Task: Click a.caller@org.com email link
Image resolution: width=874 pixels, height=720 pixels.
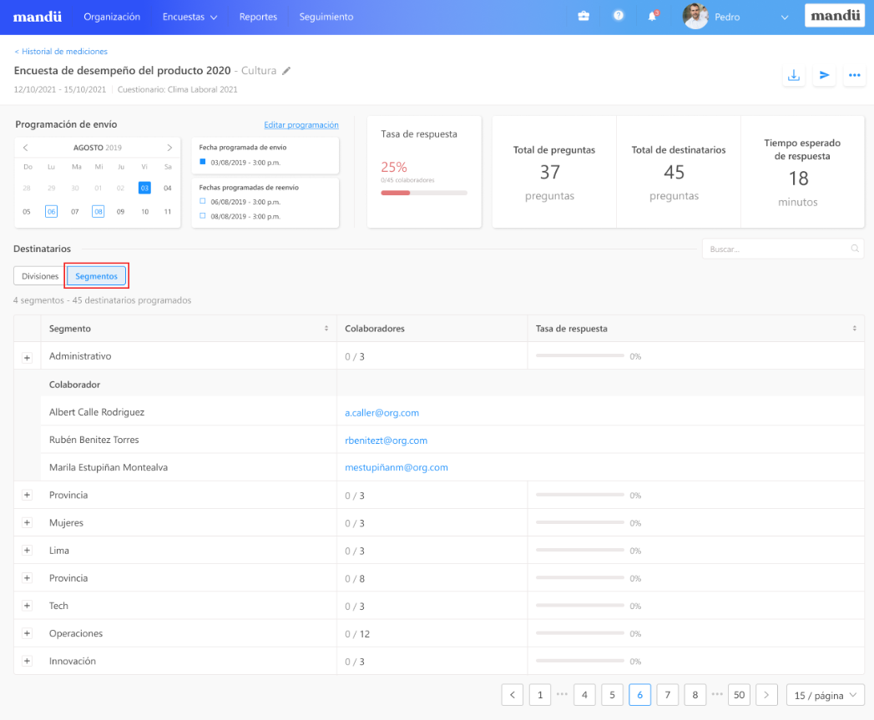Action: click(x=381, y=413)
